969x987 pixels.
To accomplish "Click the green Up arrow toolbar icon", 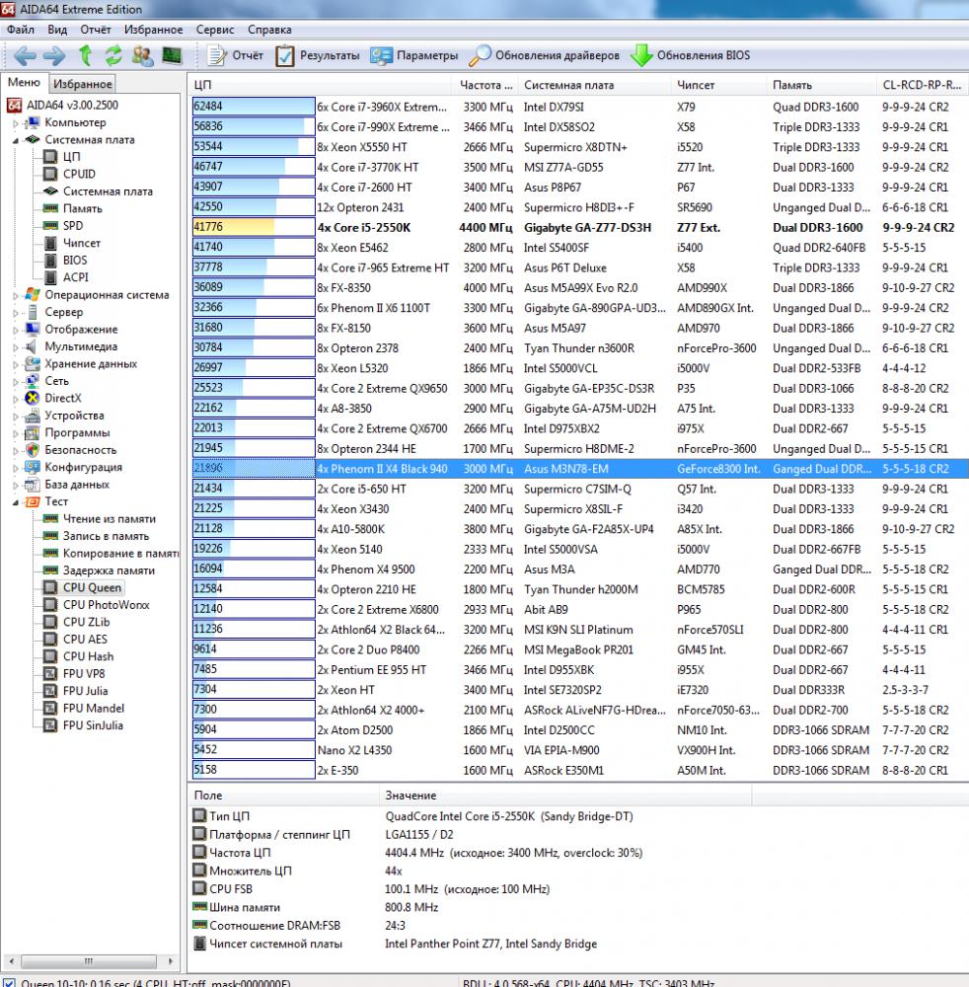I will [85, 55].
